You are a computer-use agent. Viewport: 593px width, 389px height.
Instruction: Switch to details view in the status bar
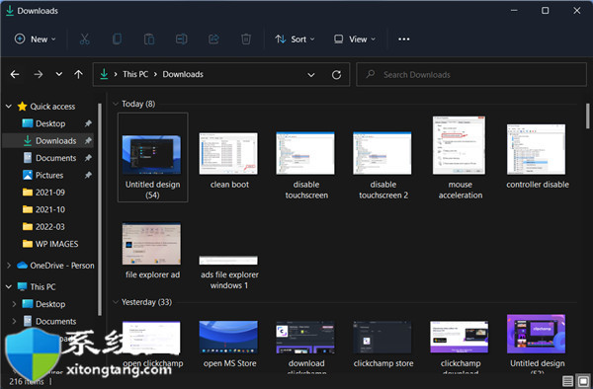[x=567, y=381]
